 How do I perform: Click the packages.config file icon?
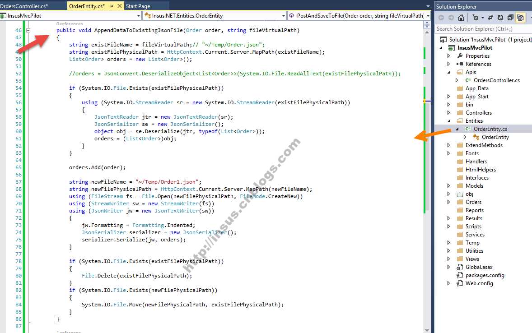(460, 275)
